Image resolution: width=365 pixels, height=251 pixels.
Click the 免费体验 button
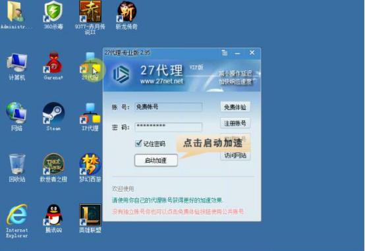(235, 107)
